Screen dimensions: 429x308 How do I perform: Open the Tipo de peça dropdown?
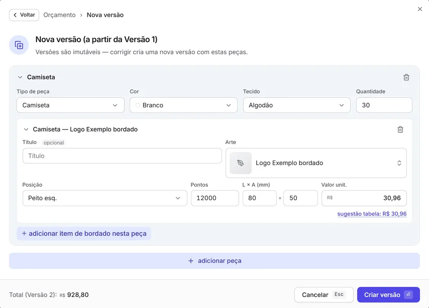click(x=71, y=105)
